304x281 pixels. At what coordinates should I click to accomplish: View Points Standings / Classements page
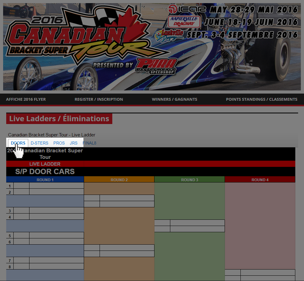click(x=262, y=99)
